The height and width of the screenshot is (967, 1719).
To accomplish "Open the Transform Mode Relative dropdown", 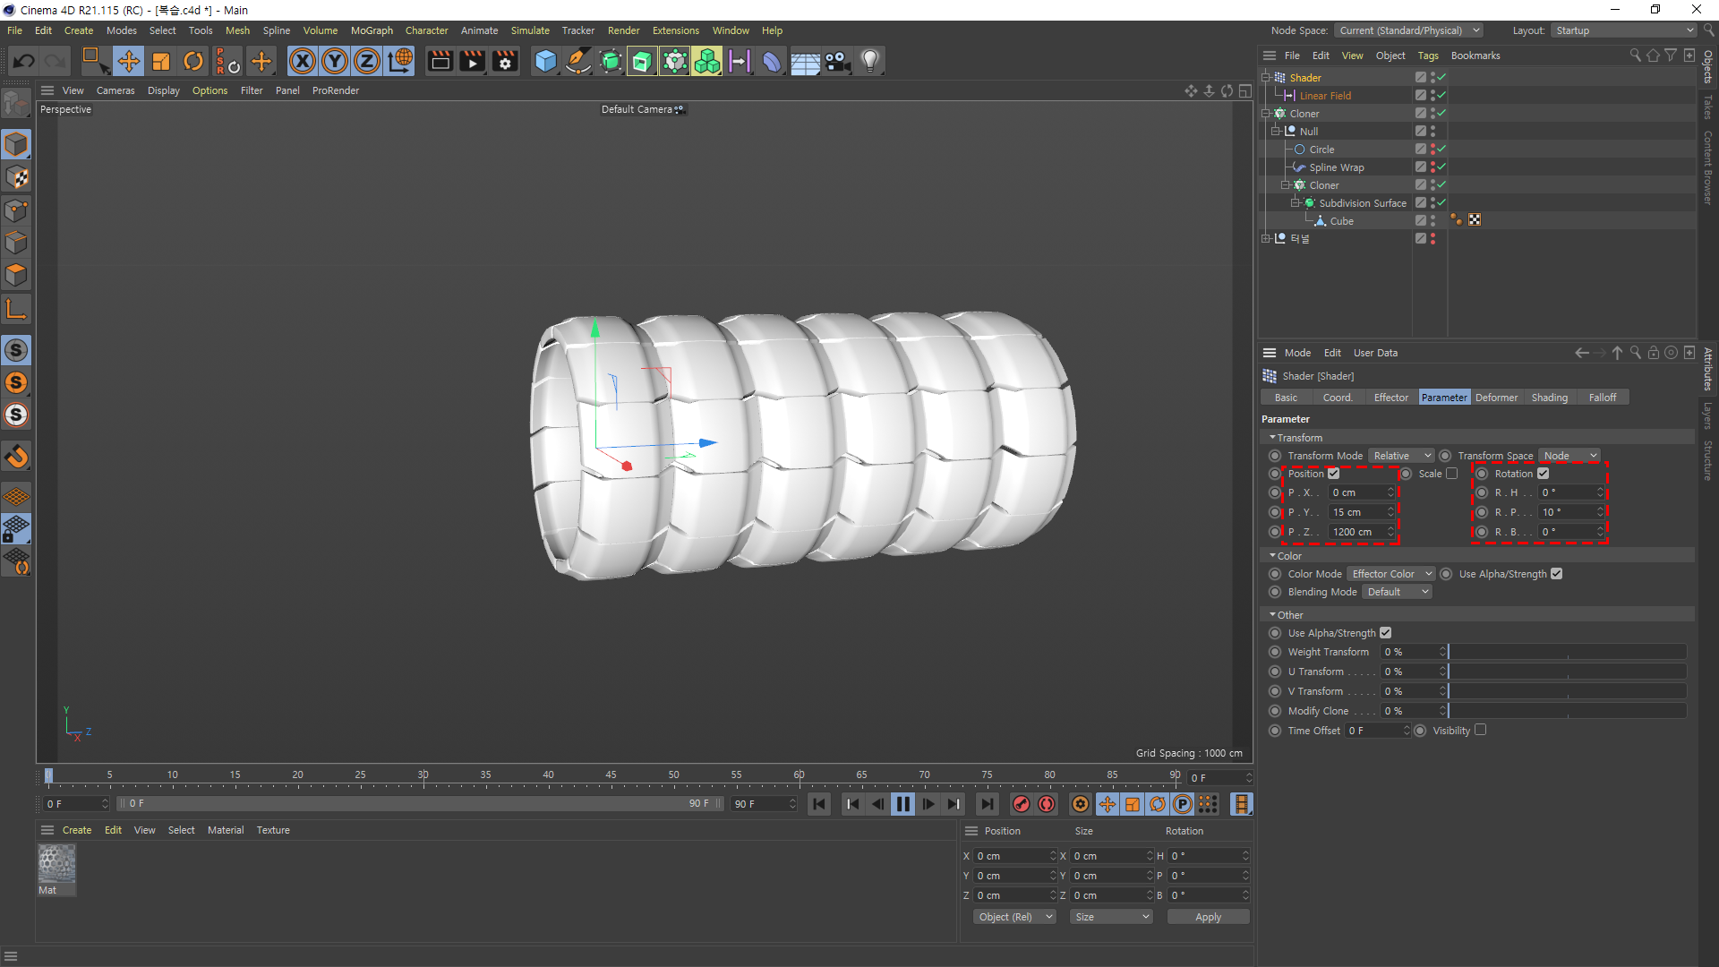I will 1401,456.
